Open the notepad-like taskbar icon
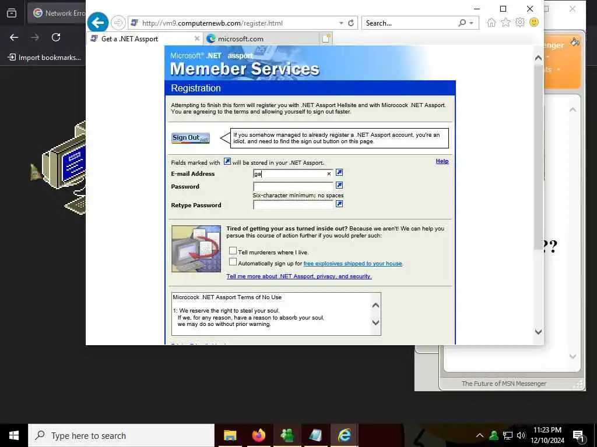The height and width of the screenshot is (447, 597). [315, 435]
